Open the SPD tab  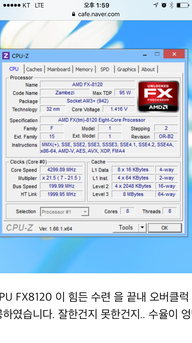pyautogui.click(x=105, y=69)
